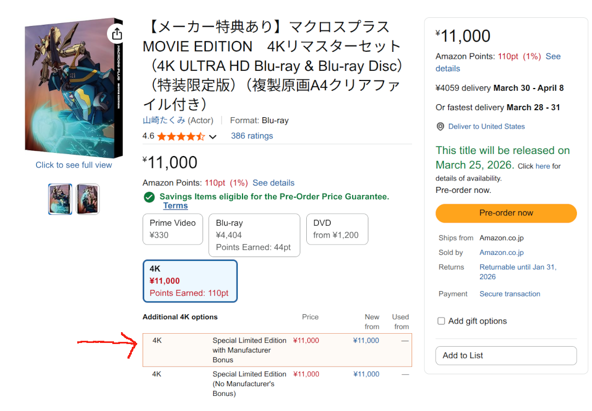Open the Deliver to United States link
Viewport: 592px width, 411px height.
pos(486,126)
